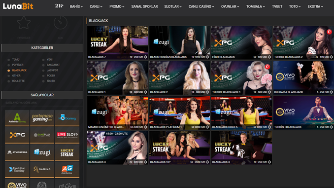Expand the Canlı Casino dropdown menu

tap(201, 6)
